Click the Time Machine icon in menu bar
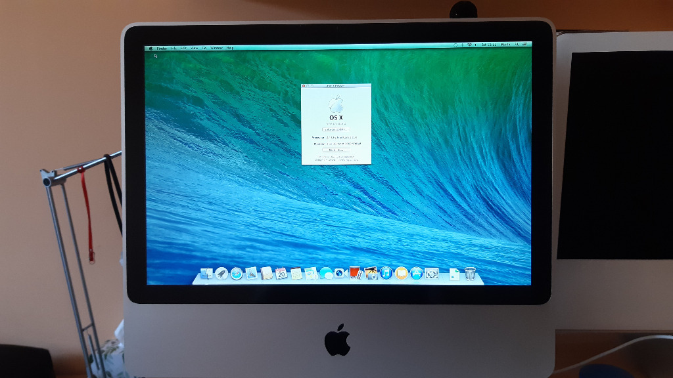 (x=455, y=45)
